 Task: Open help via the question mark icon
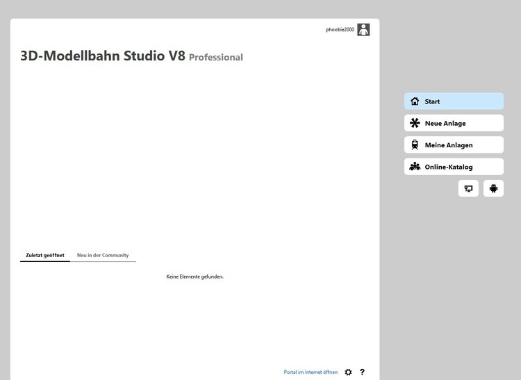(362, 372)
